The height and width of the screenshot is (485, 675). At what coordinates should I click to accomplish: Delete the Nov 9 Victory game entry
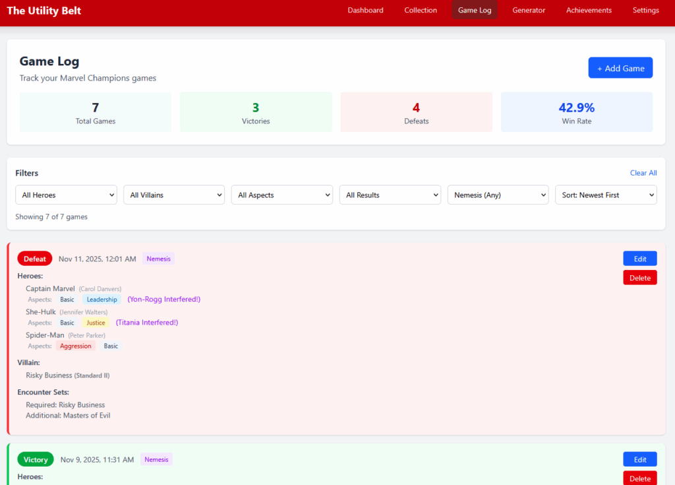639,478
